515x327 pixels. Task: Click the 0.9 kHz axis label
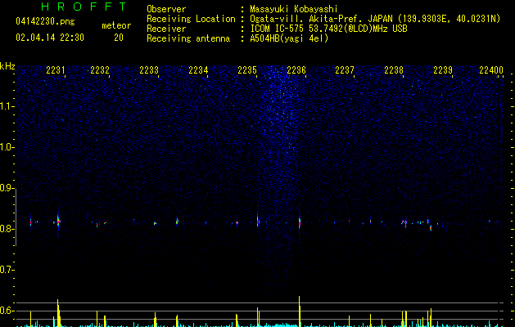[7, 188]
